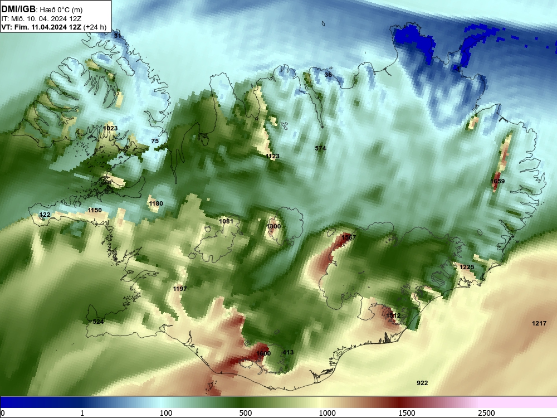This screenshot has width=557, height=418.
Task: Click the 1150 label on the peninsula
Action: click(95, 210)
